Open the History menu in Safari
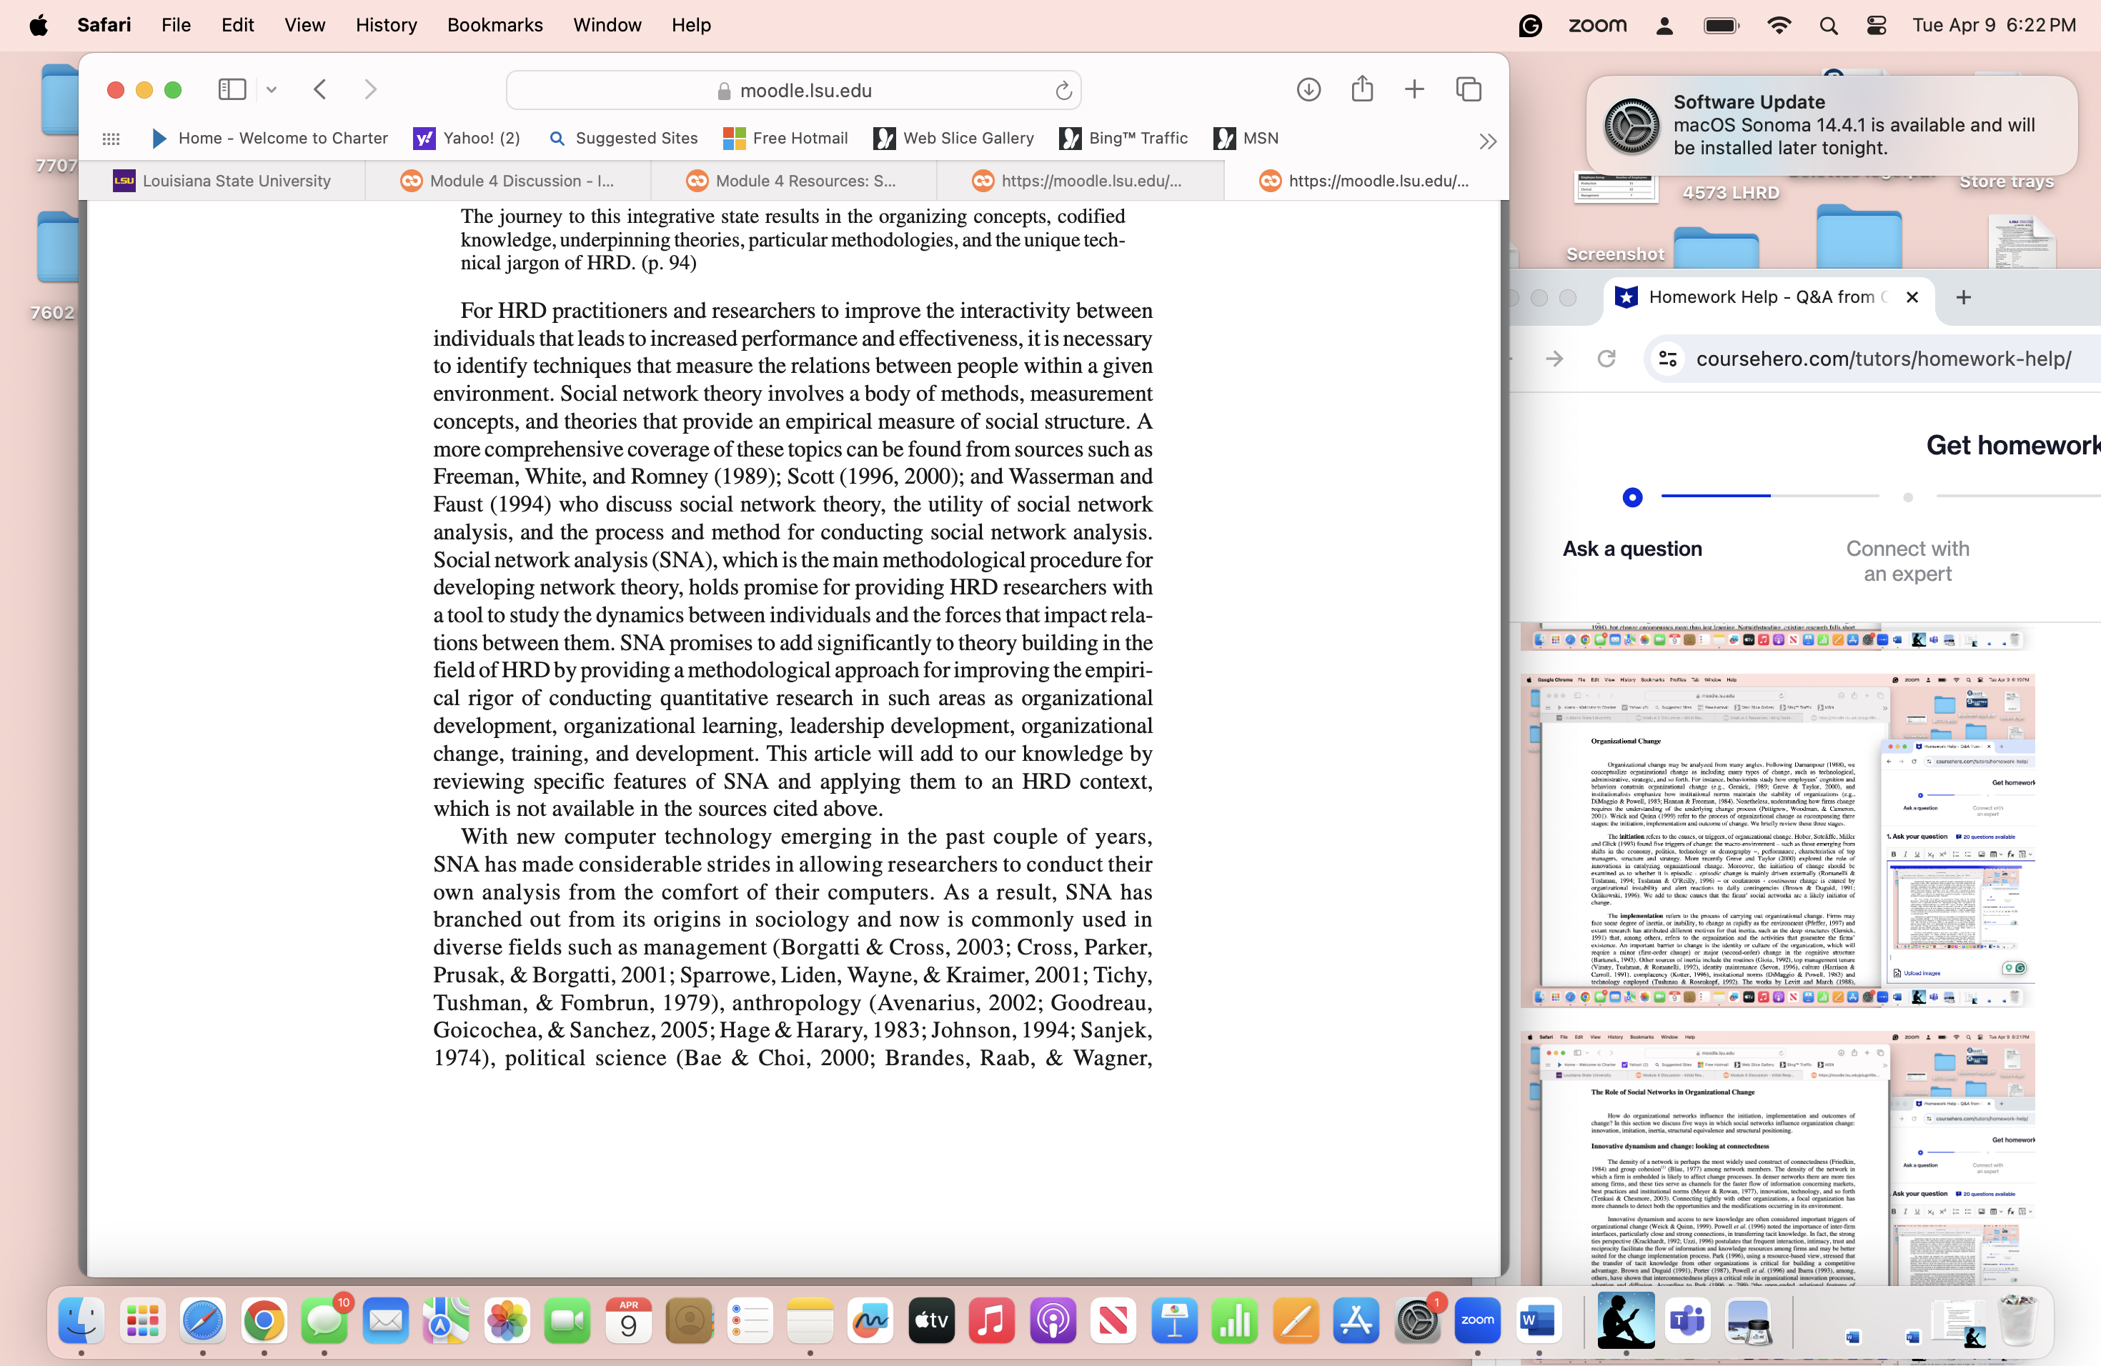 point(386,25)
